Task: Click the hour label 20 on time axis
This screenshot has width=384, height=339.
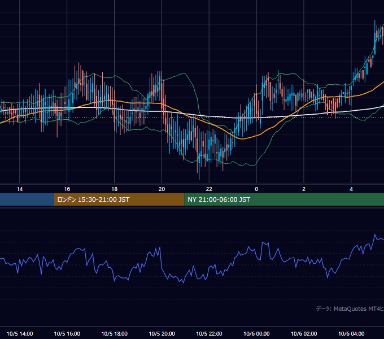Action: pyautogui.click(x=162, y=189)
